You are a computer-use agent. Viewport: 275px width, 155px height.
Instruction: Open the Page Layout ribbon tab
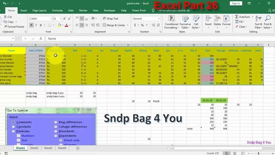[39, 10]
